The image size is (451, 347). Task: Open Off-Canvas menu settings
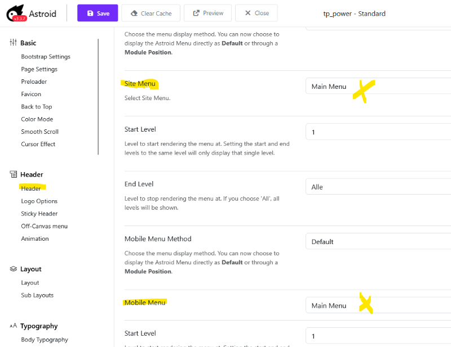pos(44,226)
